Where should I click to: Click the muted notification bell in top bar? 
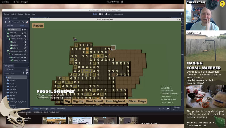click(x=122, y=2)
